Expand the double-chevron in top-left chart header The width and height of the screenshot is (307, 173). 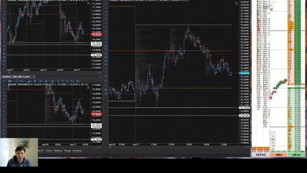pos(88,3)
